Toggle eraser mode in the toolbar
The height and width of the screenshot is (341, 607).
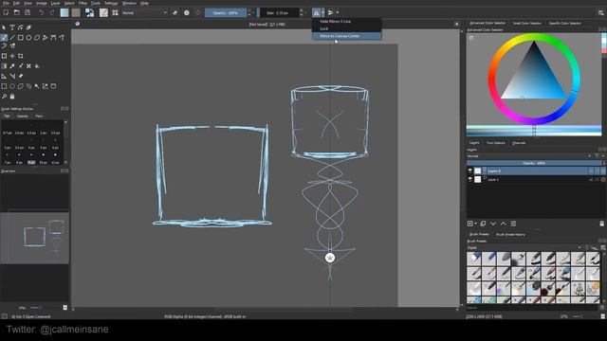click(x=175, y=12)
